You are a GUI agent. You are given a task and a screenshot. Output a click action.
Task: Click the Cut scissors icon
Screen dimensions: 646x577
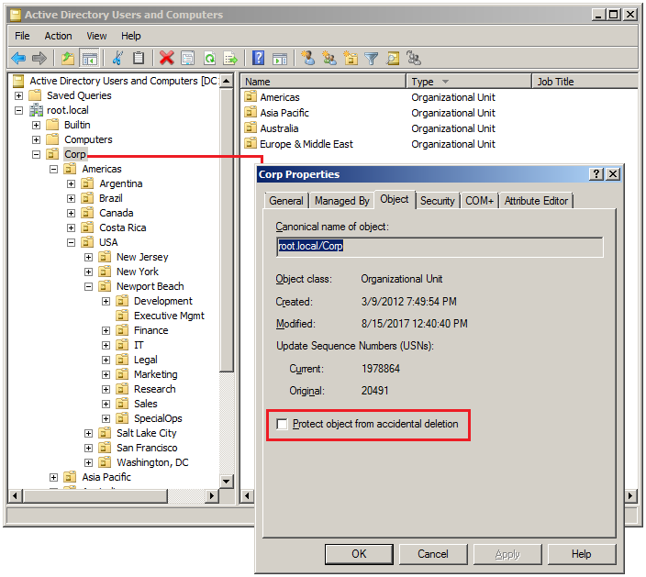click(117, 59)
